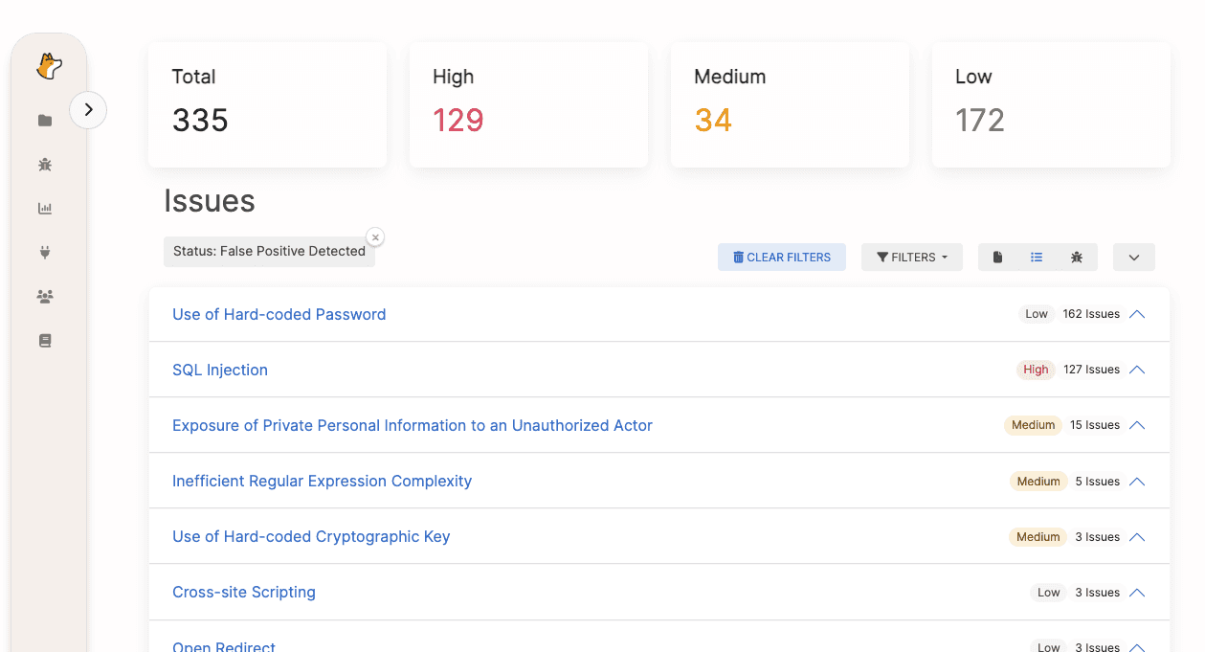Open Inefficient Regular Expression Complexity link
The width and height of the screenshot is (1205, 652).
(x=322, y=481)
